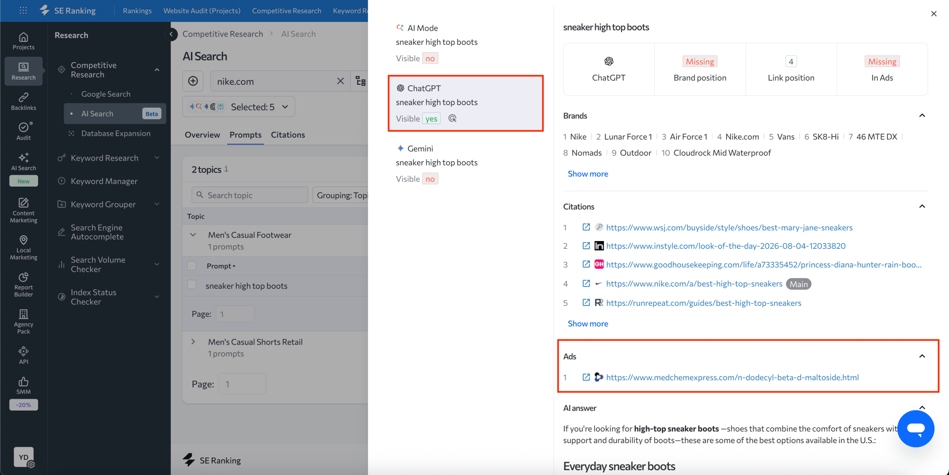The image size is (949, 475).
Task: Click the info icon beside 2 topics
Action: point(226,169)
